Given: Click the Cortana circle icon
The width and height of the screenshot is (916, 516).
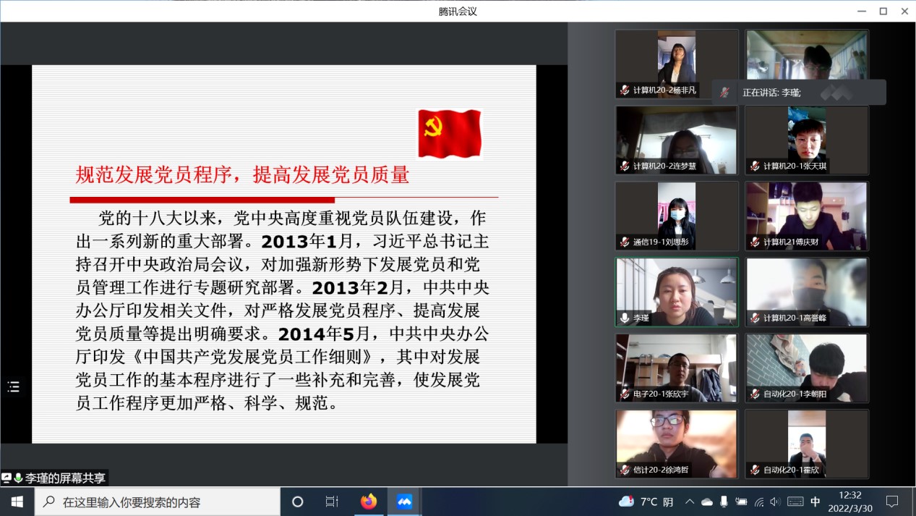Looking at the screenshot, I should 297,502.
